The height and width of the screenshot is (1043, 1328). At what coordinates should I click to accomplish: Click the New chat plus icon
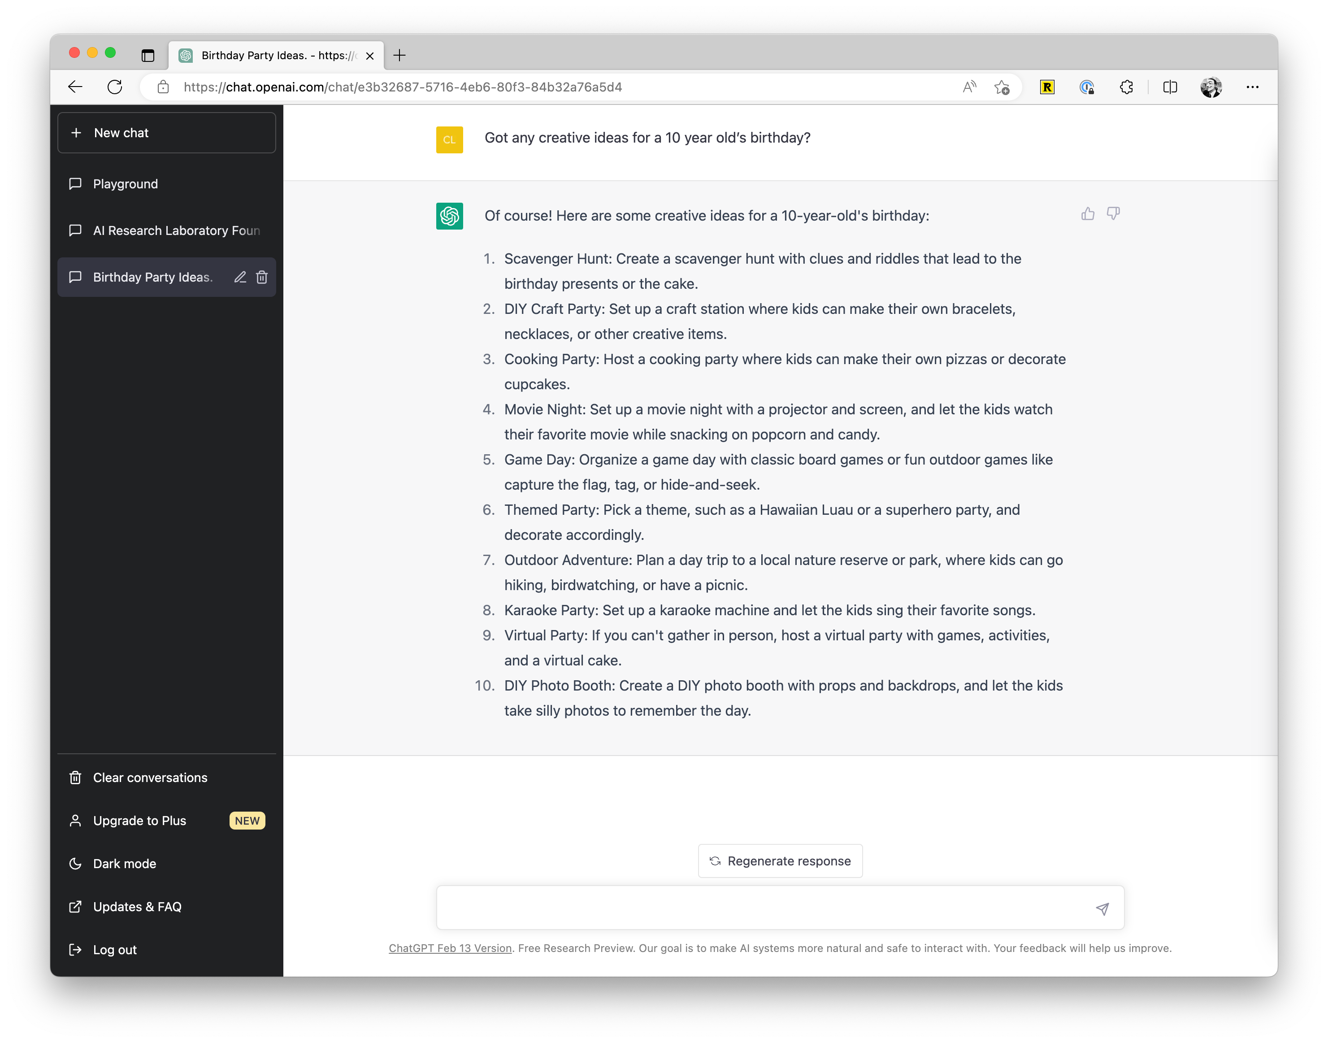(77, 133)
